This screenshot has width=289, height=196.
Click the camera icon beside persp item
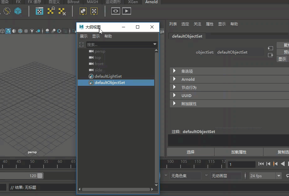coord(91,51)
